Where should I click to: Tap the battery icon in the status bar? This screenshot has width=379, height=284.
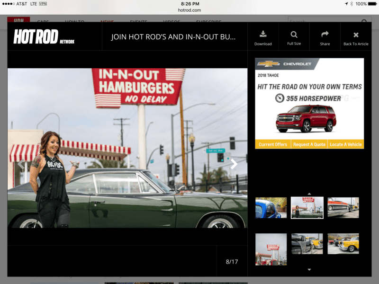pos(372,4)
